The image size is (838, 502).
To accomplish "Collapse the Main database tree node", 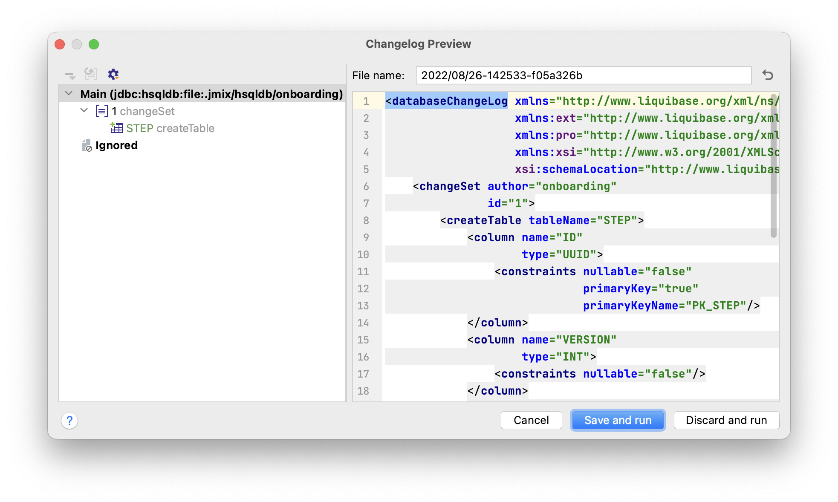I will pyautogui.click(x=69, y=93).
